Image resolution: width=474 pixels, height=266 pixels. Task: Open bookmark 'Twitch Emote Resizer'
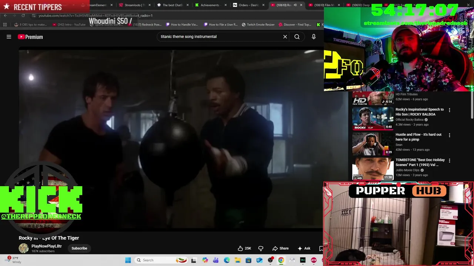pyautogui.click(x=258, y=25)
